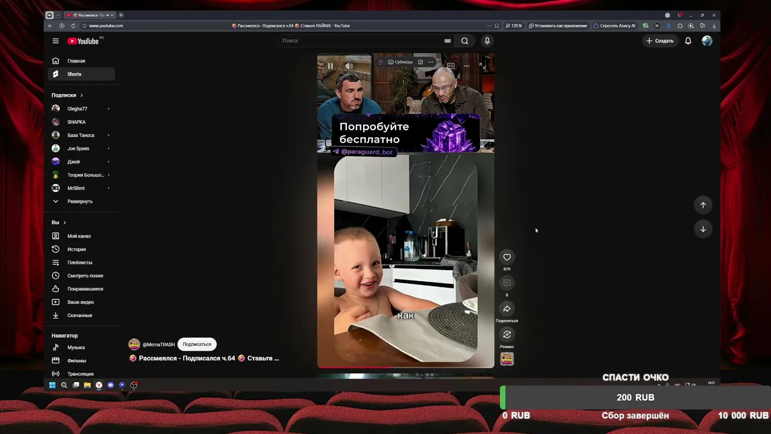Open the SHAPKA channel

click(x=82, y=122)
